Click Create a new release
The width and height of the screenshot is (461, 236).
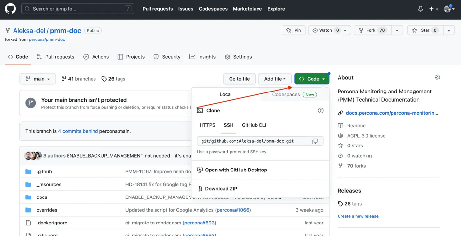(358, 216)
